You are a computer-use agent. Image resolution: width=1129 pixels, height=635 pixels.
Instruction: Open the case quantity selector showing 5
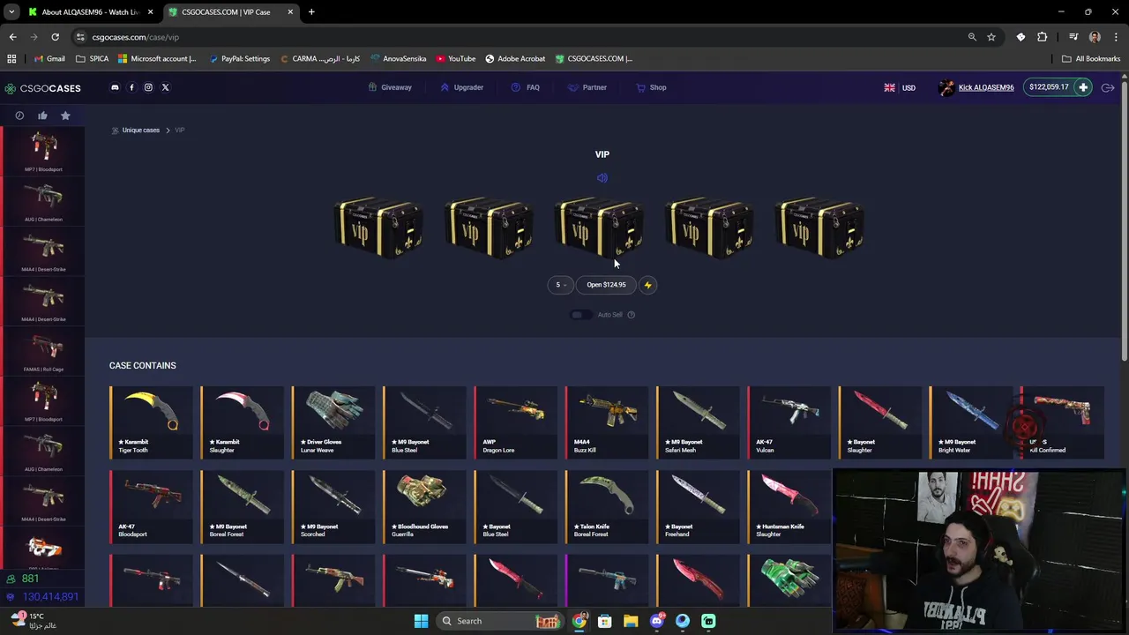[x=560, y=285]
